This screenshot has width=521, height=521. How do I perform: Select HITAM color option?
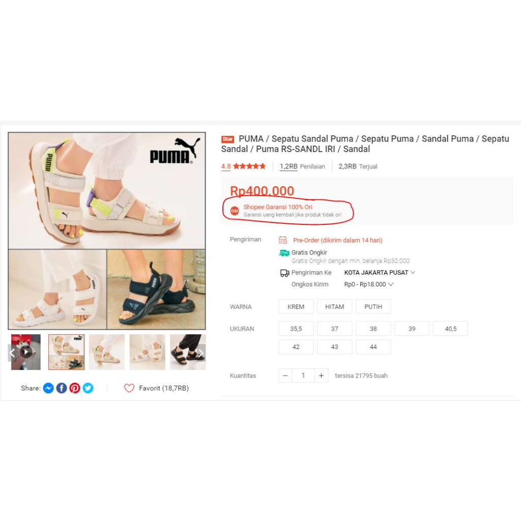tap(335, 307)
